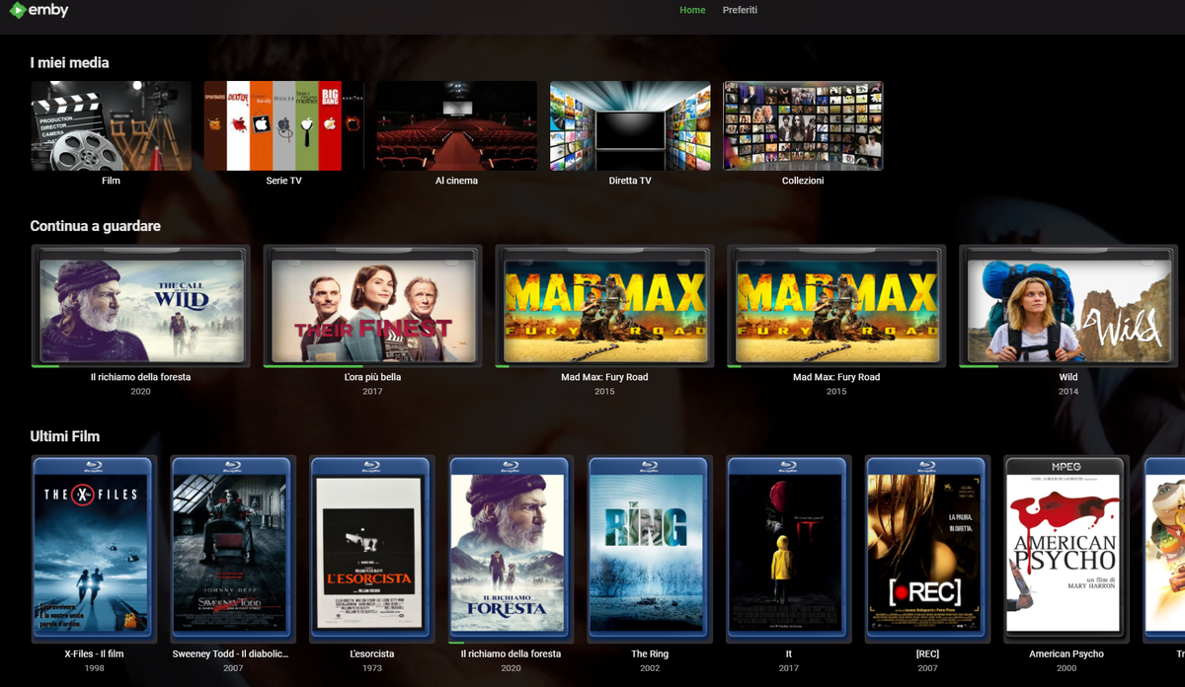Click the year '1973' under L'esorcista
Screen dimensions: 1185x687
371,668
